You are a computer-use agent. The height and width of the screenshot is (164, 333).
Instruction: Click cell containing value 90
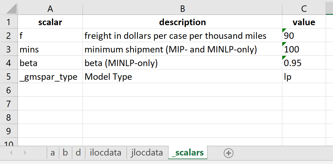pos(304,36)
